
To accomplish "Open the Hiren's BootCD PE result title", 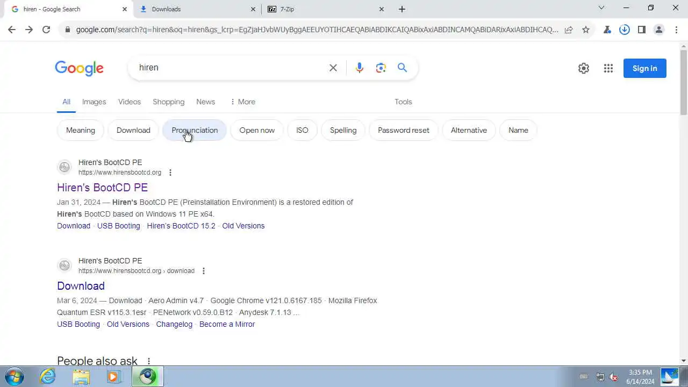I will (x=102, y=188).
